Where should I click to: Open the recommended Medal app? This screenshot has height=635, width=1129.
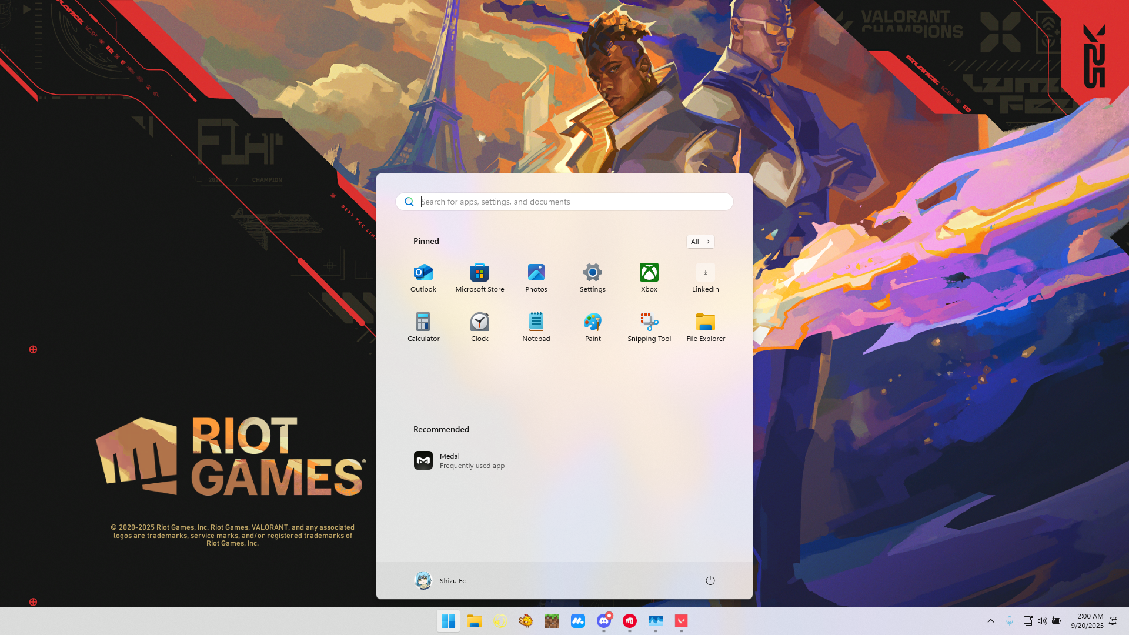(x=459, y=460)
